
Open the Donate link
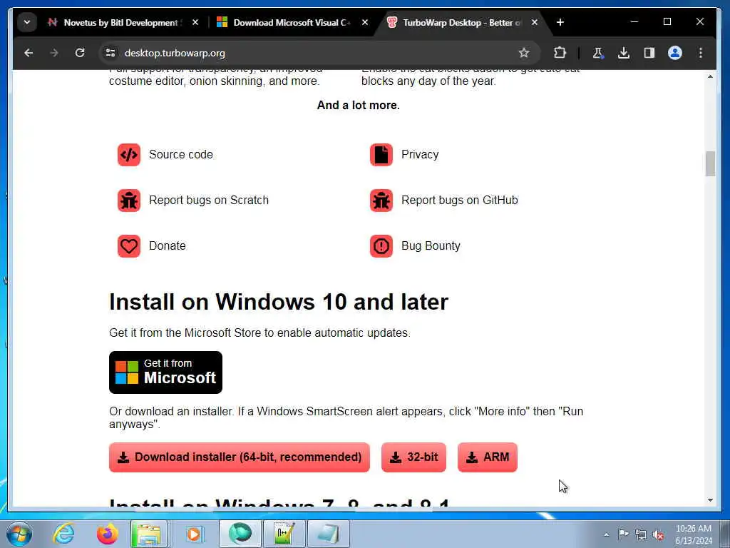pos(167,246)
